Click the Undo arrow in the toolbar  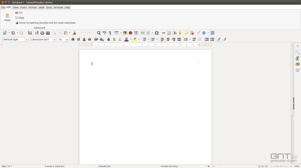[81, 33]
